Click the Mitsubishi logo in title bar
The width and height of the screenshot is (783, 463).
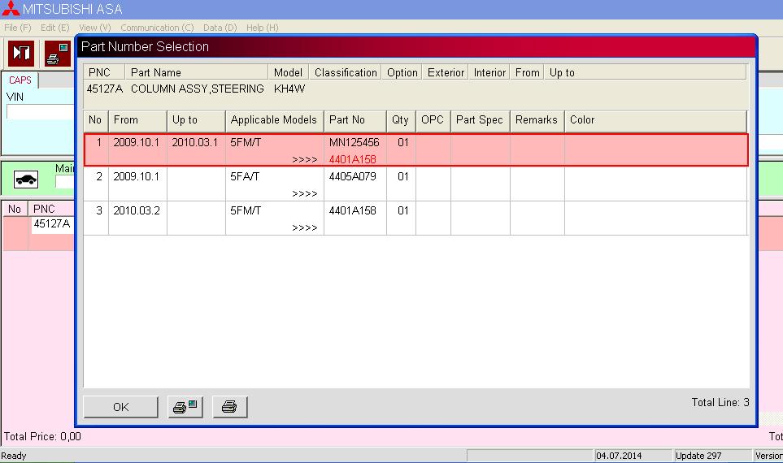(x=10, y=10)
